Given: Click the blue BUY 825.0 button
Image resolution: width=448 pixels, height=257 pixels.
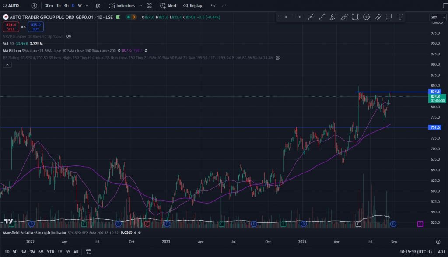Looking at the screenshot, I should coord(36,27).
